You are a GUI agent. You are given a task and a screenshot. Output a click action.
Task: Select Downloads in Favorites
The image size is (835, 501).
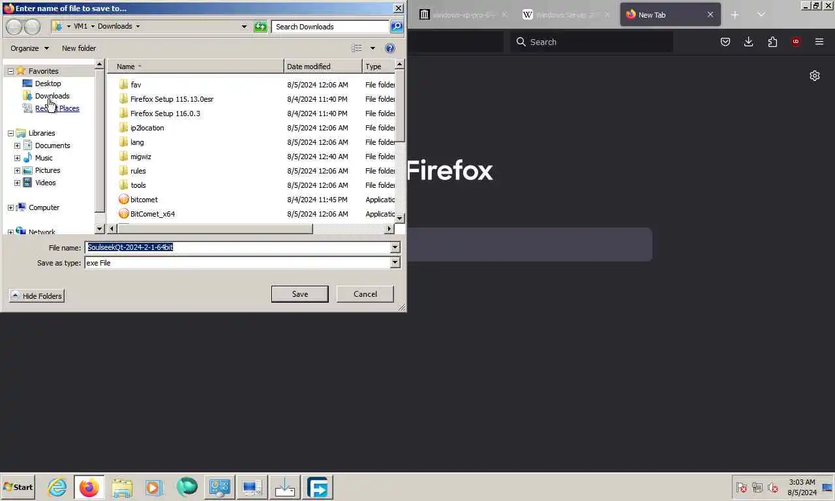tap(52, 96)
